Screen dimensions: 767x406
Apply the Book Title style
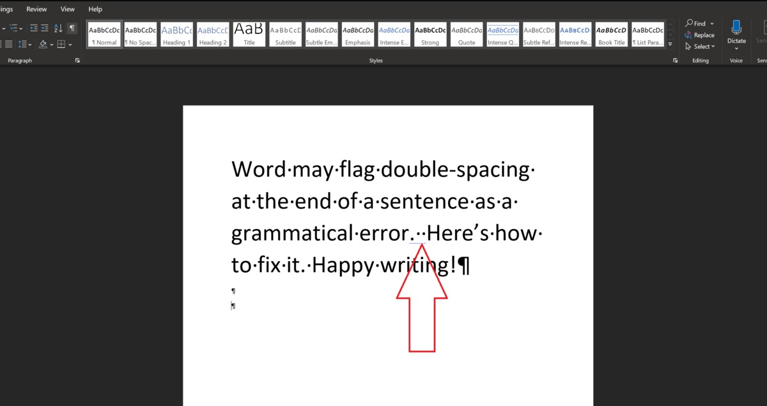[x=611, y=34]
